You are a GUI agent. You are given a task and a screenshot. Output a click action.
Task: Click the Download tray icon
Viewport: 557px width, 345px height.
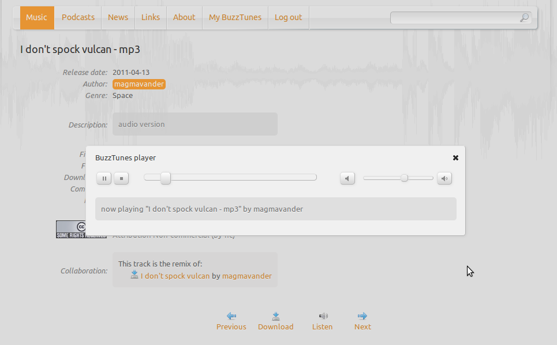[x=276, y=316]
